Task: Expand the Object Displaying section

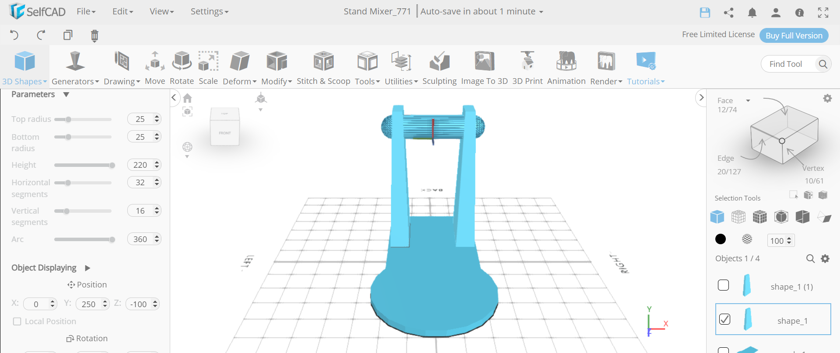Action: (87, 268)
